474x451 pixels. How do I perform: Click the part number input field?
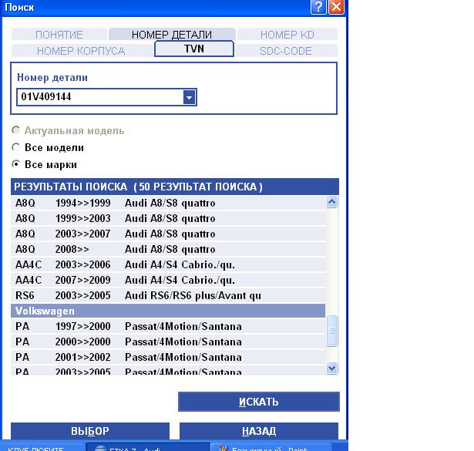pyautogui.click(x=99, y=97)
